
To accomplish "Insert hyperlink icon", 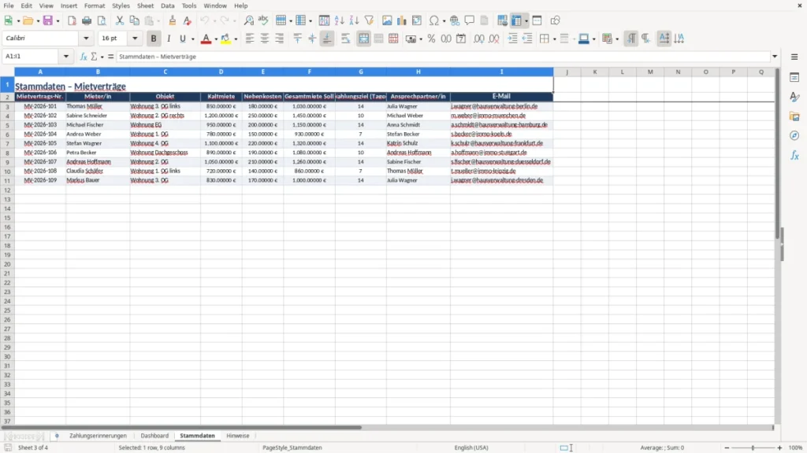I will click(x=455, y=20).
